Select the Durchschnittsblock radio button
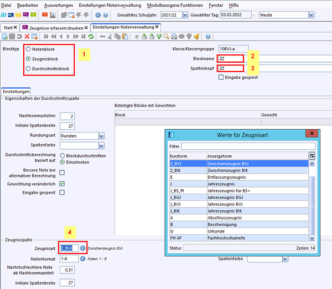 [x=28, y=69]
